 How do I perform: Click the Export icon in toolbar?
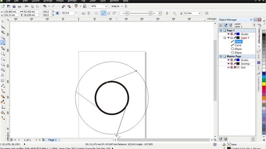coord(69,7)
